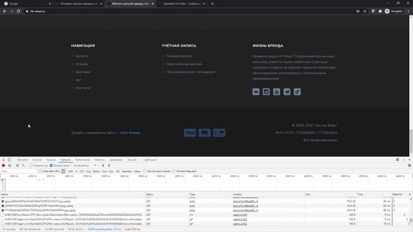Open Network panel settings gear
The height and width of the screenshot is (232, 413).
409,166
